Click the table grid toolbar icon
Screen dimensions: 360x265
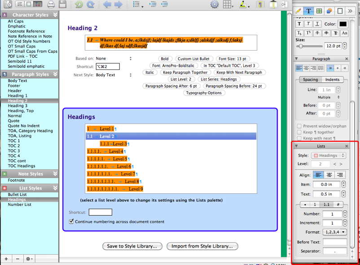(227, 5)
